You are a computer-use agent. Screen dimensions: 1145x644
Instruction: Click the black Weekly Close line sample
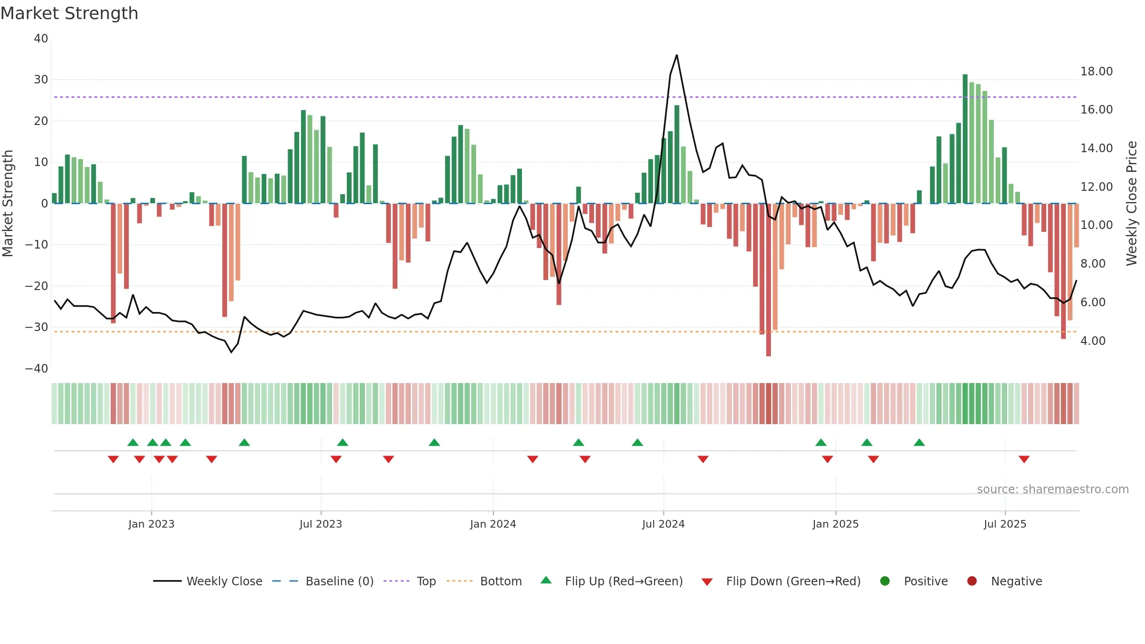point(167,581)
